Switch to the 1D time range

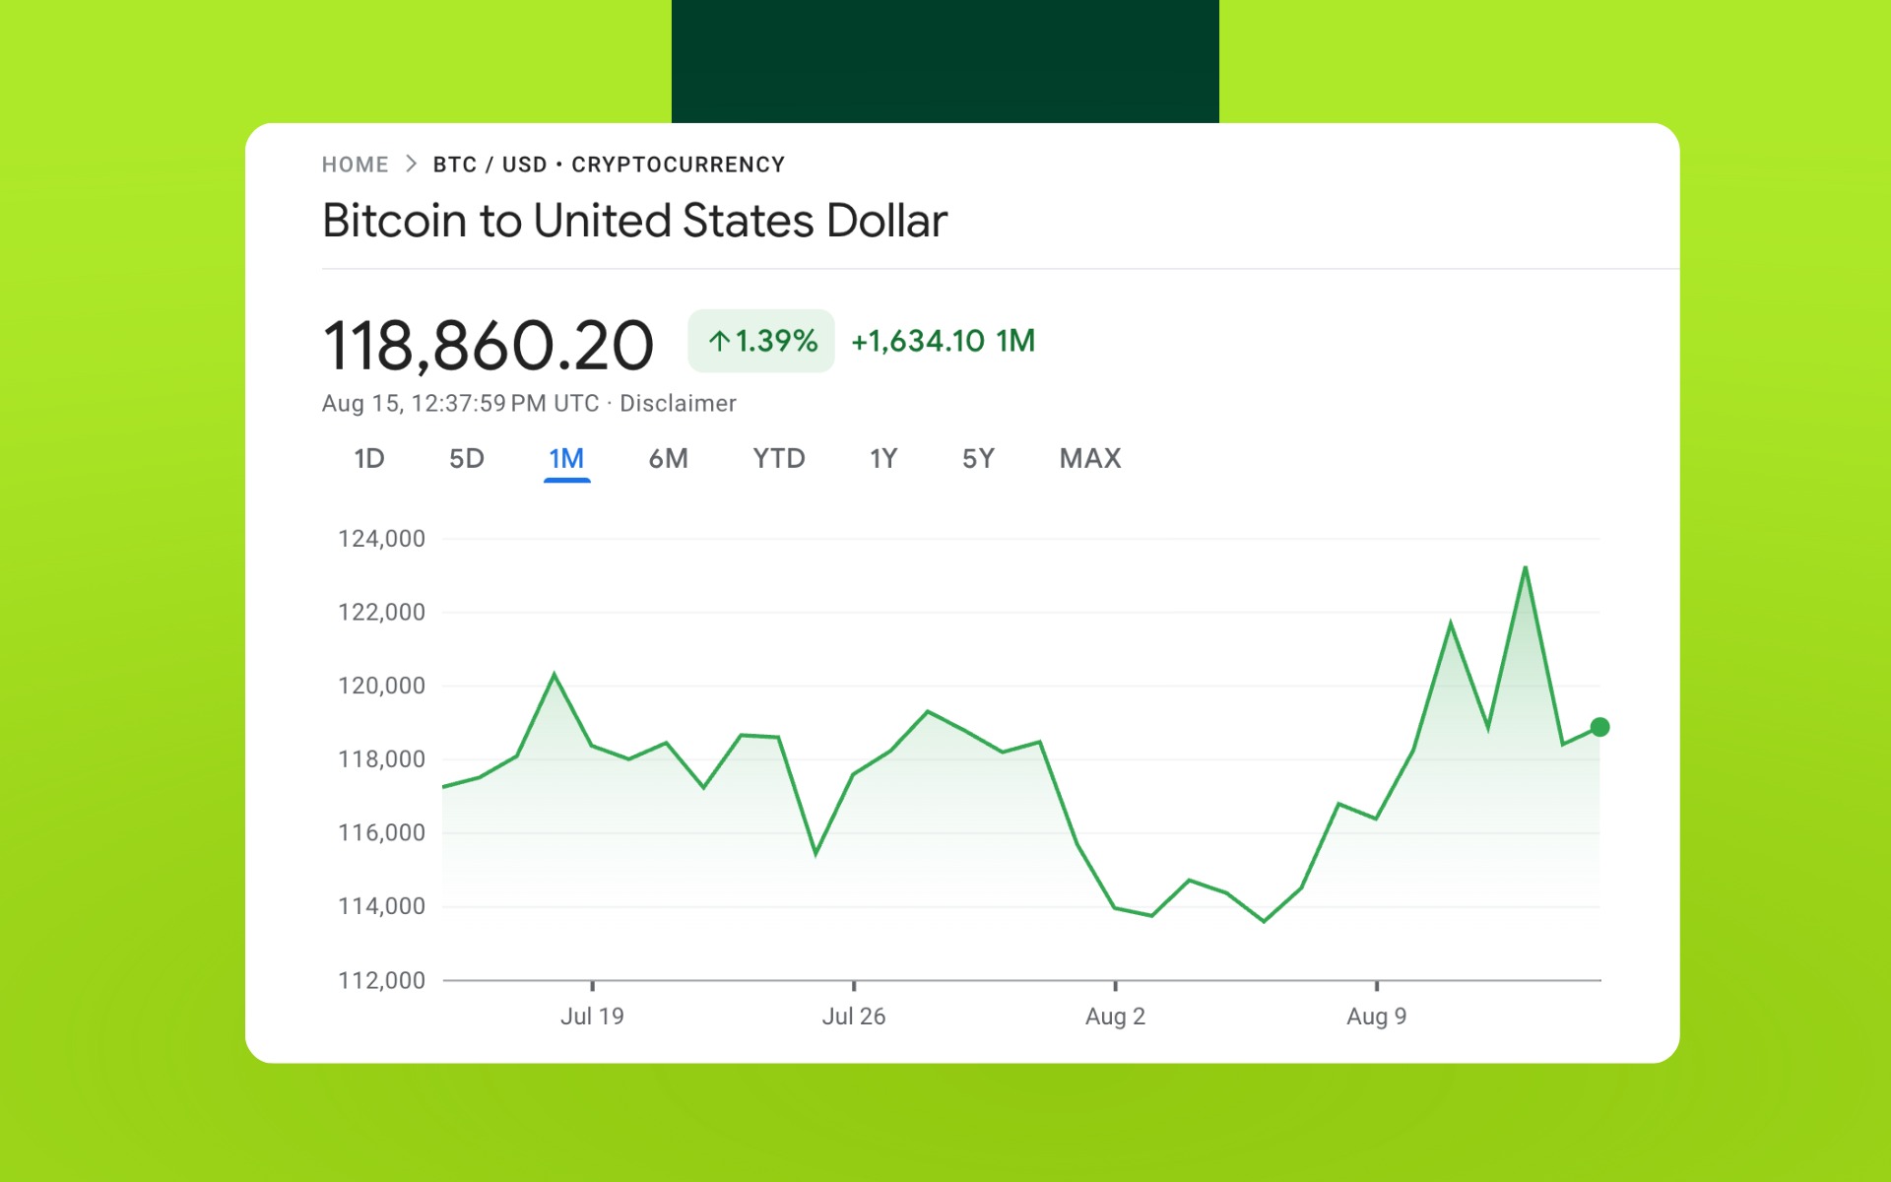coord(369,459)
